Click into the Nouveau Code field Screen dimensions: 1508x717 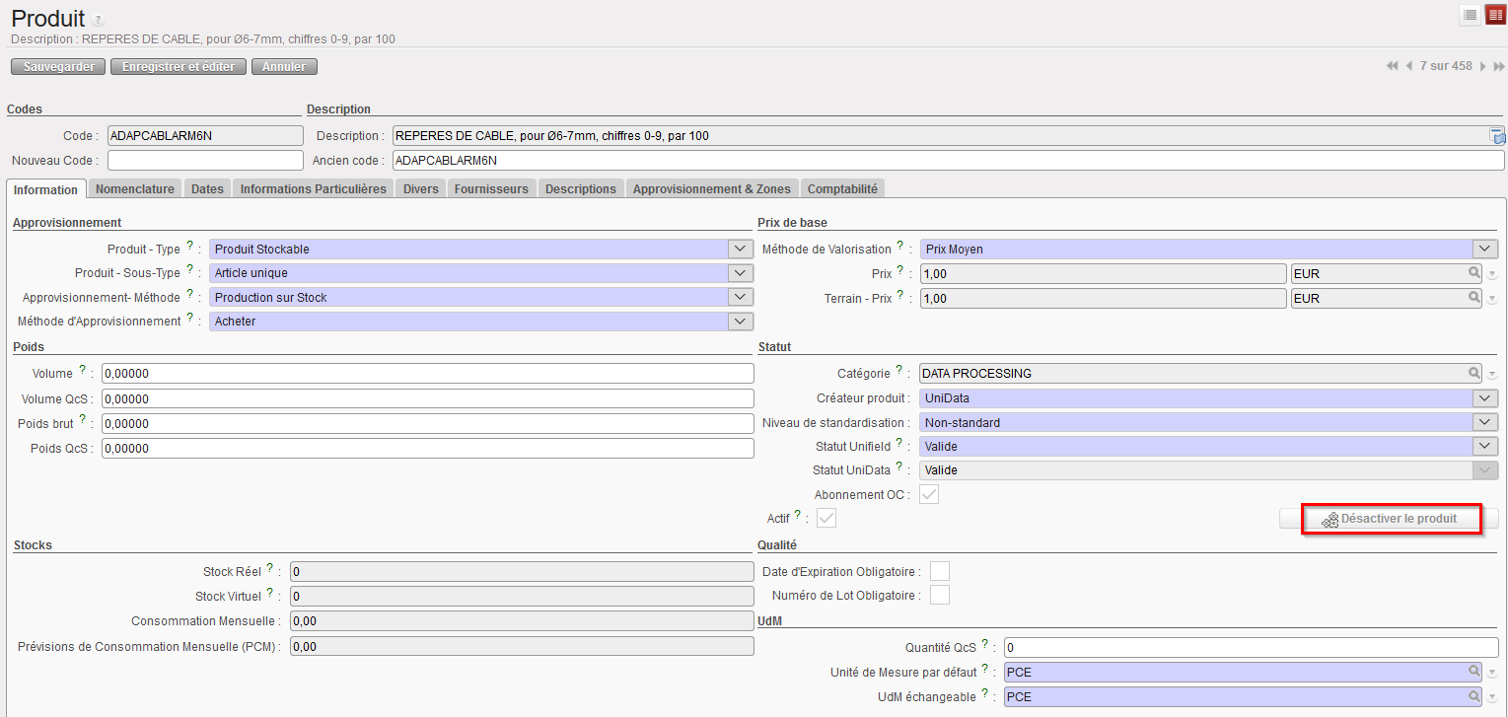click(x=205, y=160)
